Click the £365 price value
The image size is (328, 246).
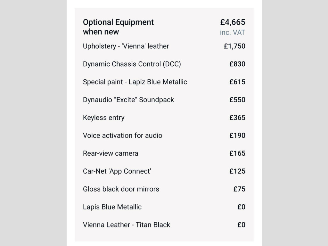click(x=237, y=118)
